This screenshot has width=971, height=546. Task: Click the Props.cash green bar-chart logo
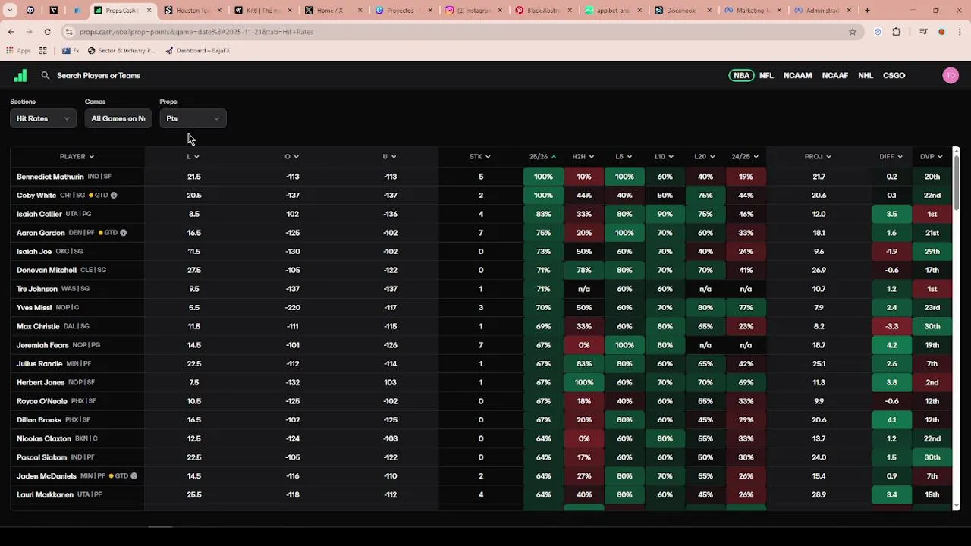20,75
